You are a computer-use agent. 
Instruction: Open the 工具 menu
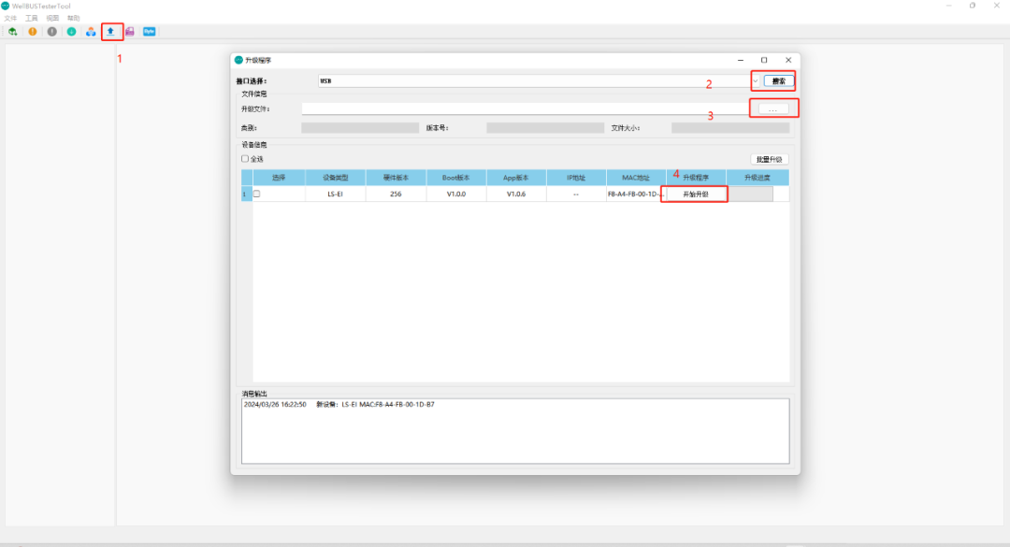pos(32,18)
